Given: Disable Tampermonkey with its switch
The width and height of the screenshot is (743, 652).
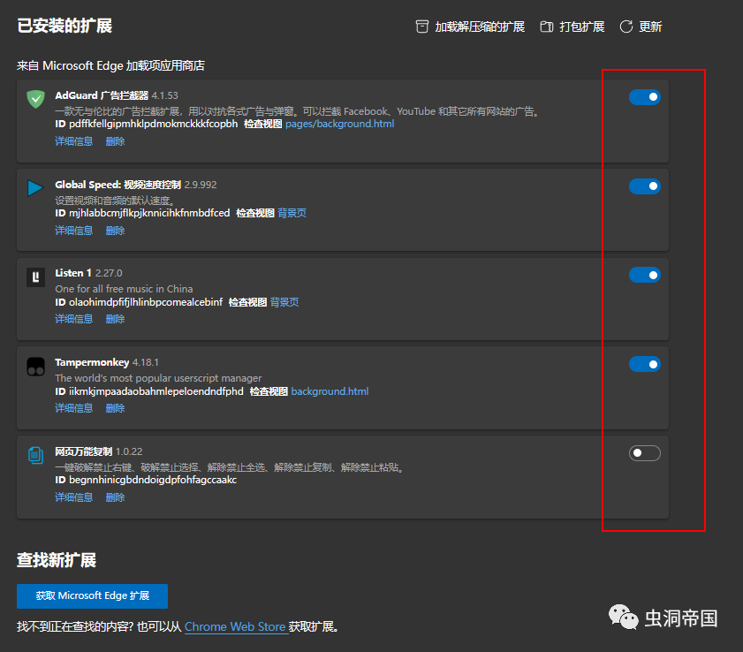Looking at the screenshot, I should point(644,364).
